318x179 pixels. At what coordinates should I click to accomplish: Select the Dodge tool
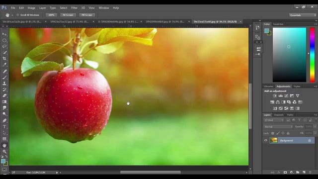click(x=4, y=114)
